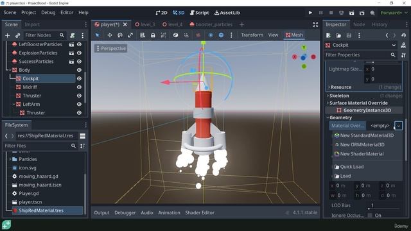
Task: Expand the Particles folder
Action: 10,159
